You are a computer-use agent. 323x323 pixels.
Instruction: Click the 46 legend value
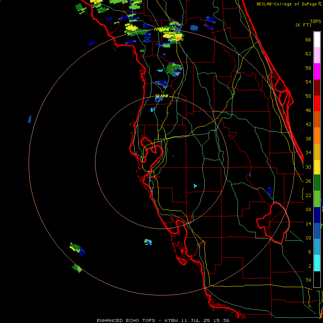[308, 111]
